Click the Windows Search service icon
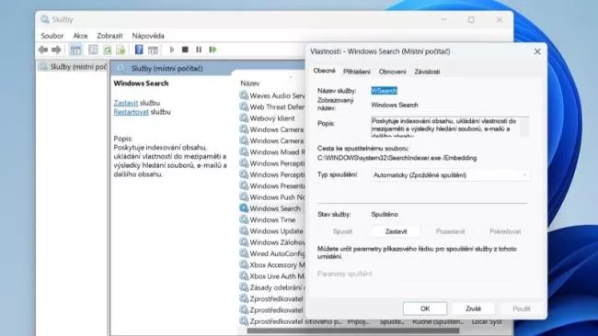Image resolution: width=598 pixels, height=336 pixels. [x=244, y=208]
